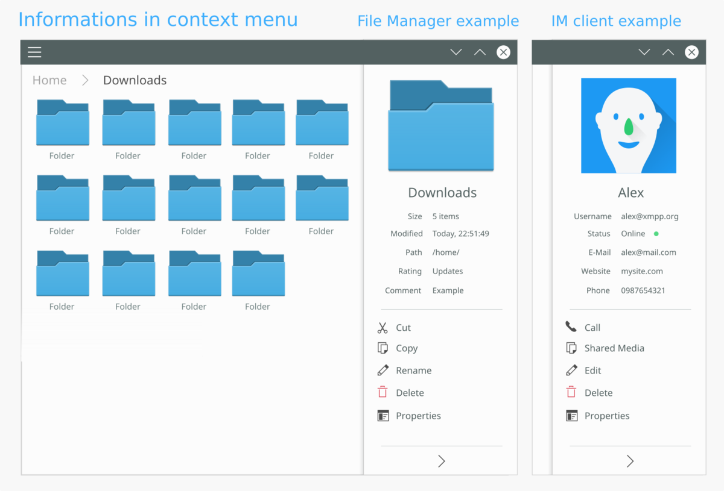Click the Copy icon in file manager panel
Image resolution: width=724 pixels, height=491 pixels.
click(x=383, y=348)
